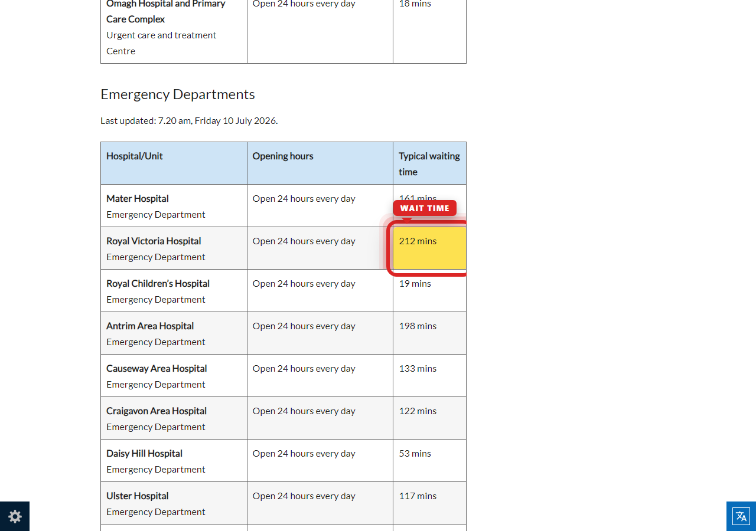Click the "53 mins" waiting time cell
Viewport: 756px width, 531px height.
pyautogui.click(x=429, y=461)
